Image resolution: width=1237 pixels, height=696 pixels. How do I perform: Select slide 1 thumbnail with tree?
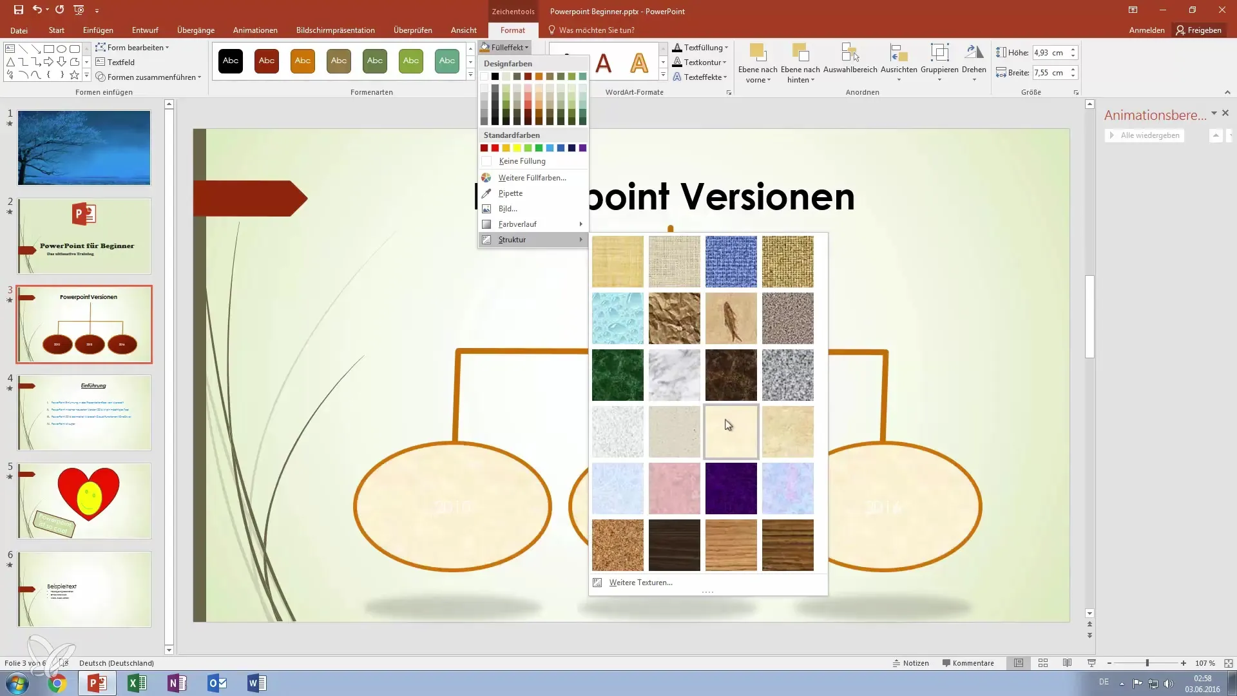84,148
